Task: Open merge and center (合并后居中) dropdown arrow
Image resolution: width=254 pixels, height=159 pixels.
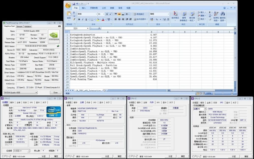Action: pos(147,19)
